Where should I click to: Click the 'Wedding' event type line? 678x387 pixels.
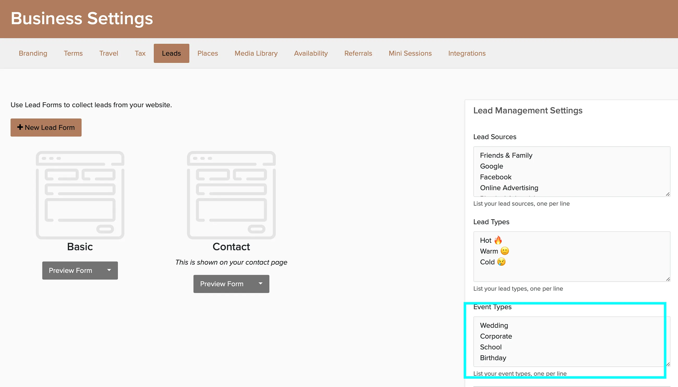pos(494,325)
